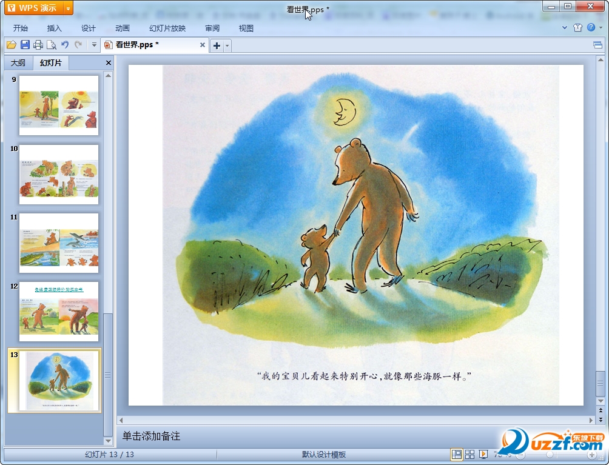Expand the dropdown arrow beside the help icon
The image size is (609, 465).
tap(601, 27)
